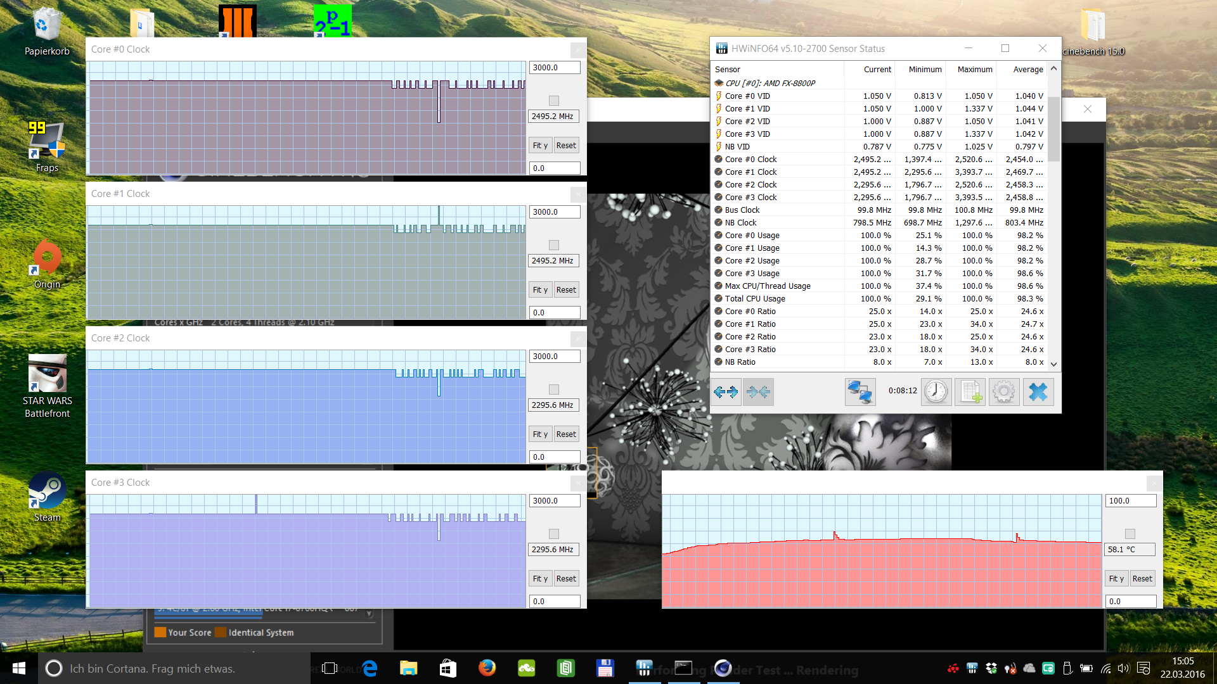This screenshot has height=684, width=1217.
Task: Click Fit y in Core #3 Clock graph
Action: click(540, 579)
